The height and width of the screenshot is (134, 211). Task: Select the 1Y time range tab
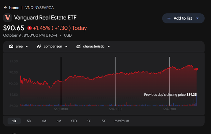(x=89, y=121)
